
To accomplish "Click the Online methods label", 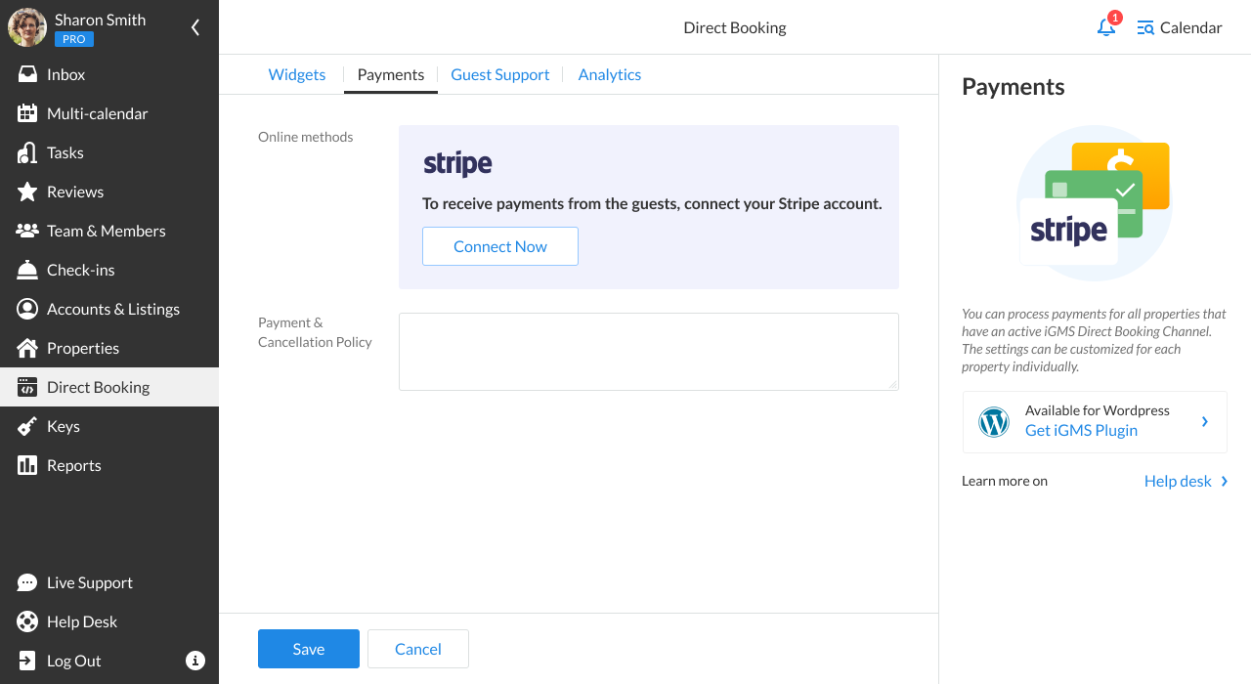I will coord(306,137).
